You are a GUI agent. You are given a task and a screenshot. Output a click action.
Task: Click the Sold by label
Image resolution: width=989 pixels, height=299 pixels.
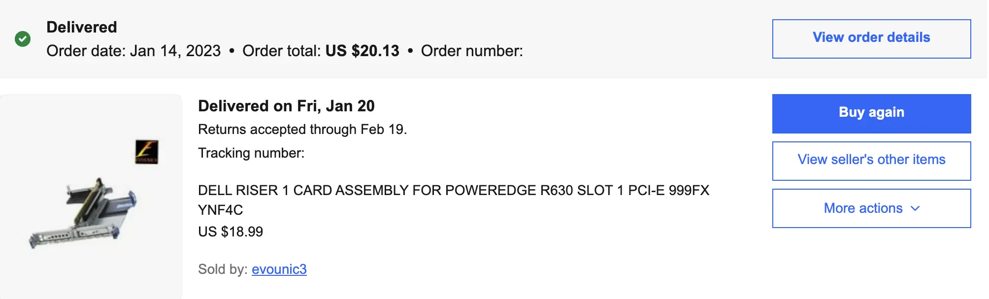(x=223, y=269)
